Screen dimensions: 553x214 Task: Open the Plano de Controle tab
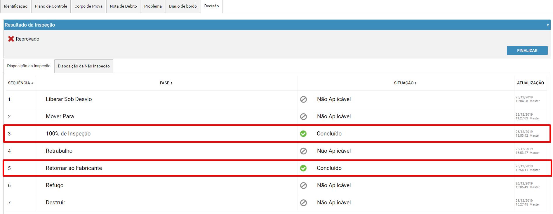[x=51, y=6]
